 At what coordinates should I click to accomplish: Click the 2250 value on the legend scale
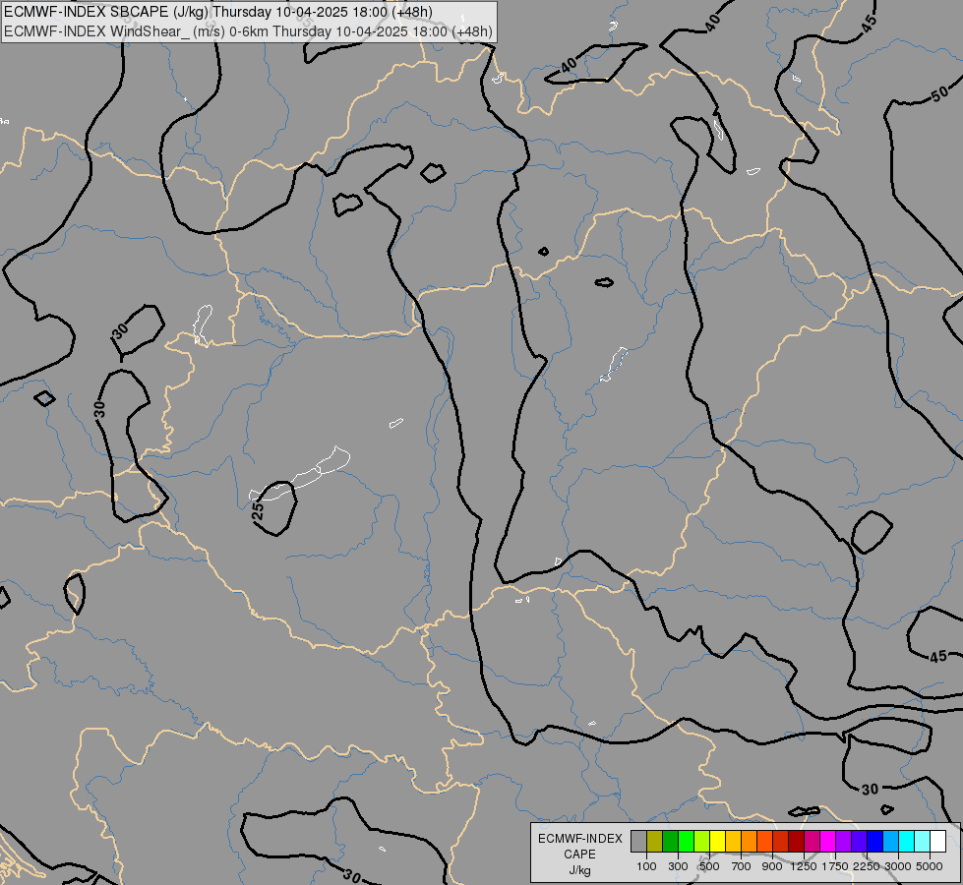coord(866,866)
